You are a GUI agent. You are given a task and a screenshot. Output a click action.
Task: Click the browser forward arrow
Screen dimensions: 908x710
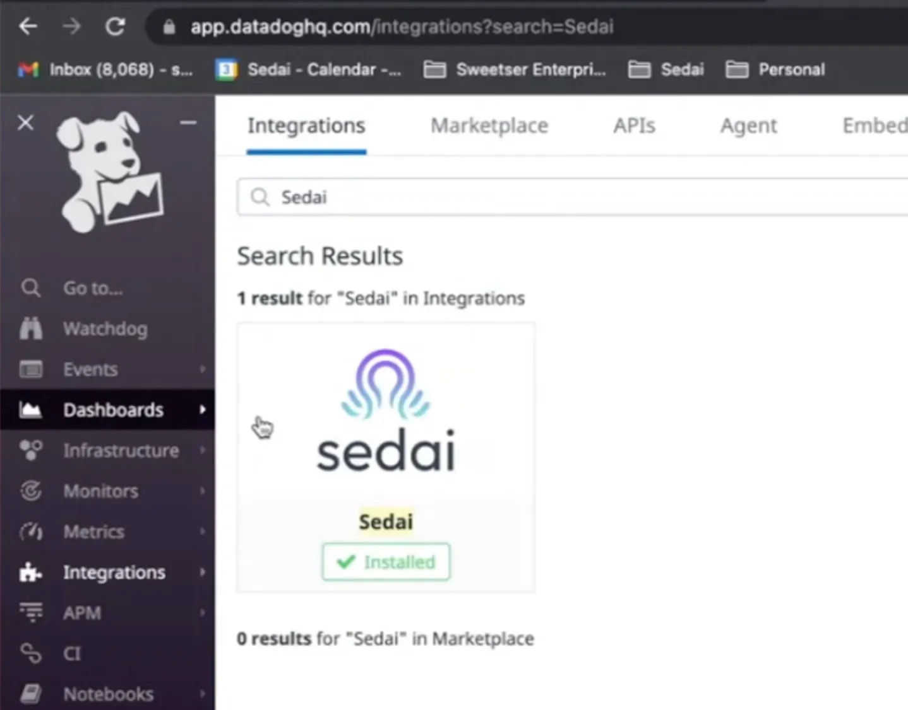point(71,26)
